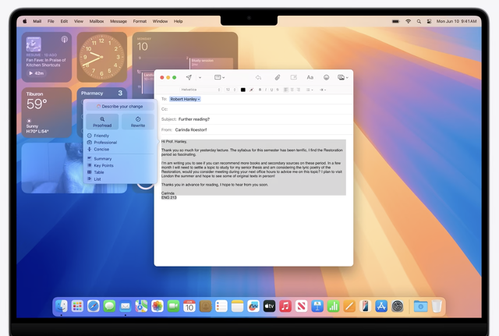Open the Tiburon weather widget
The width and height of the screenshot is (499, 336).
click(x=47, y=112)
